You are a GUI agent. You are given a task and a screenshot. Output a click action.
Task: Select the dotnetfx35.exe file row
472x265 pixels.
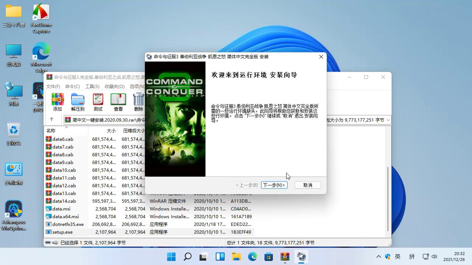coord(149,224)
